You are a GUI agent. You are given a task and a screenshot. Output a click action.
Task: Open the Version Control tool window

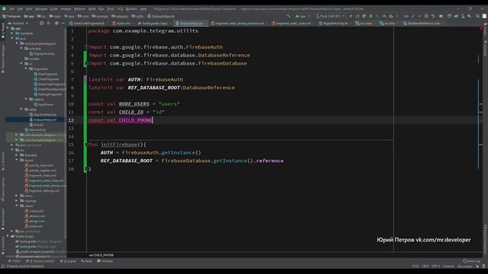pyautogui.click(x=40, y=261)
